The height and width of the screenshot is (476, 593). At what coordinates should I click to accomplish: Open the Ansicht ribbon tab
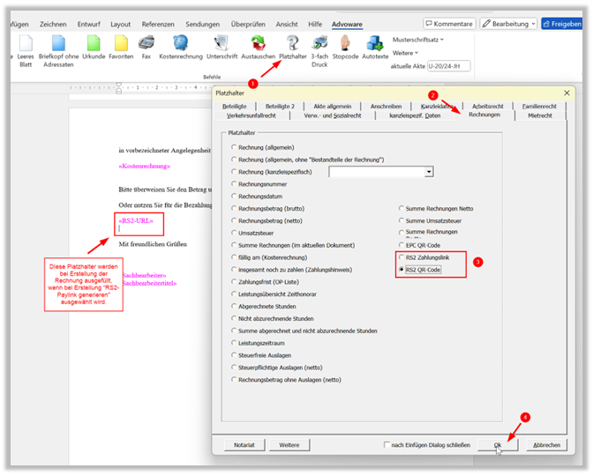point(287,24)
